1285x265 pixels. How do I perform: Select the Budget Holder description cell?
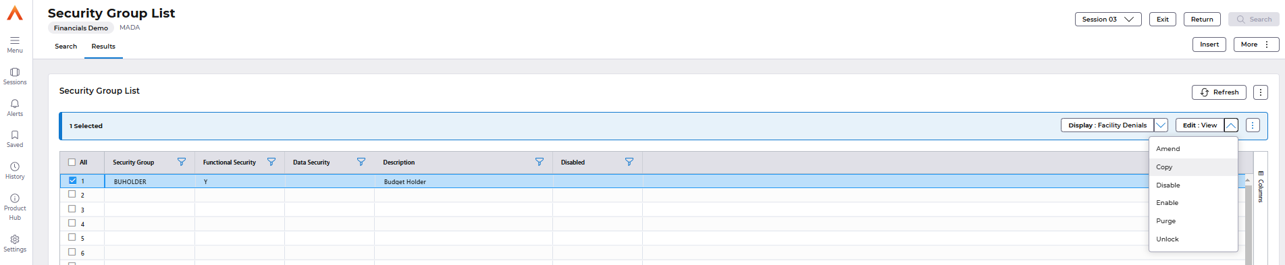[x=463, y=181]
